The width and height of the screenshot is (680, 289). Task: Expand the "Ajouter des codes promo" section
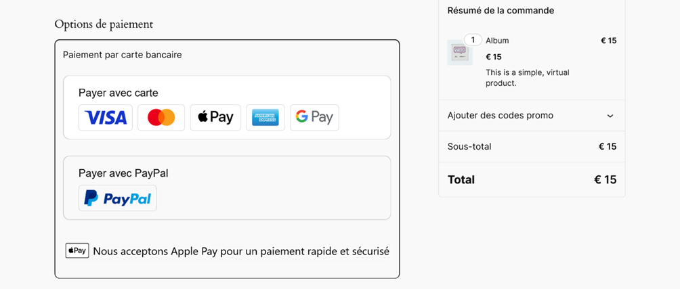tap(501, 116)
